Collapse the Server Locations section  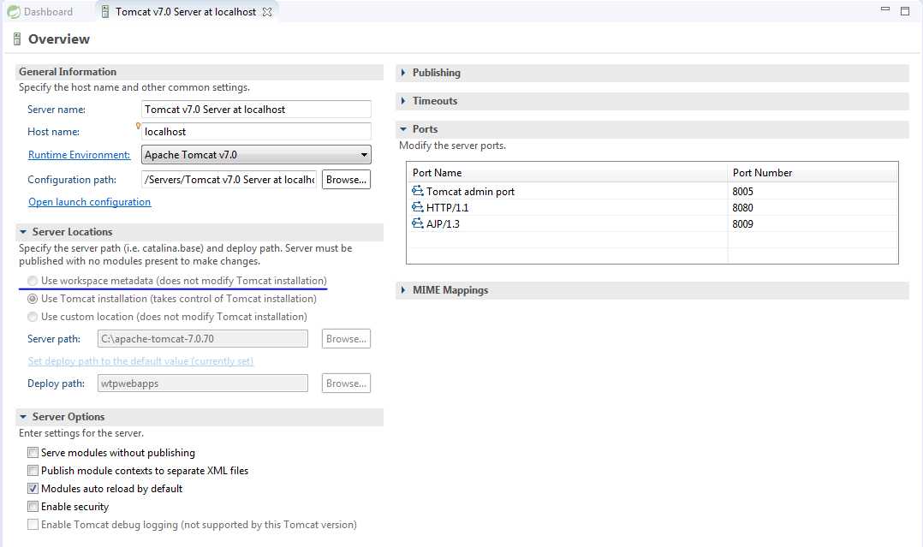23,232
